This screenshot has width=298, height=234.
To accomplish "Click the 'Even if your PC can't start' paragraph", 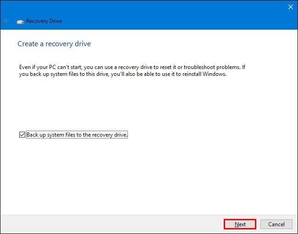I will tap(132, 70).
